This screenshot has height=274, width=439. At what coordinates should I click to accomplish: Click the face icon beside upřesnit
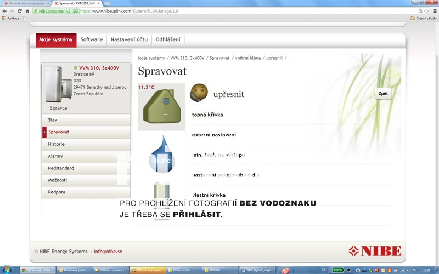(199, 93)
